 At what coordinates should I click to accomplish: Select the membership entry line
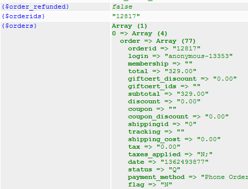click(x=160, y=64)
